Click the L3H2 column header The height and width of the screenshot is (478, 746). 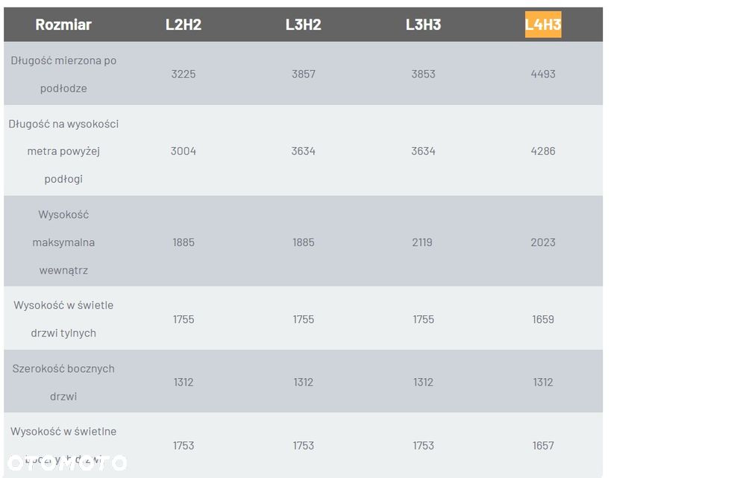[x=303, y=25]
